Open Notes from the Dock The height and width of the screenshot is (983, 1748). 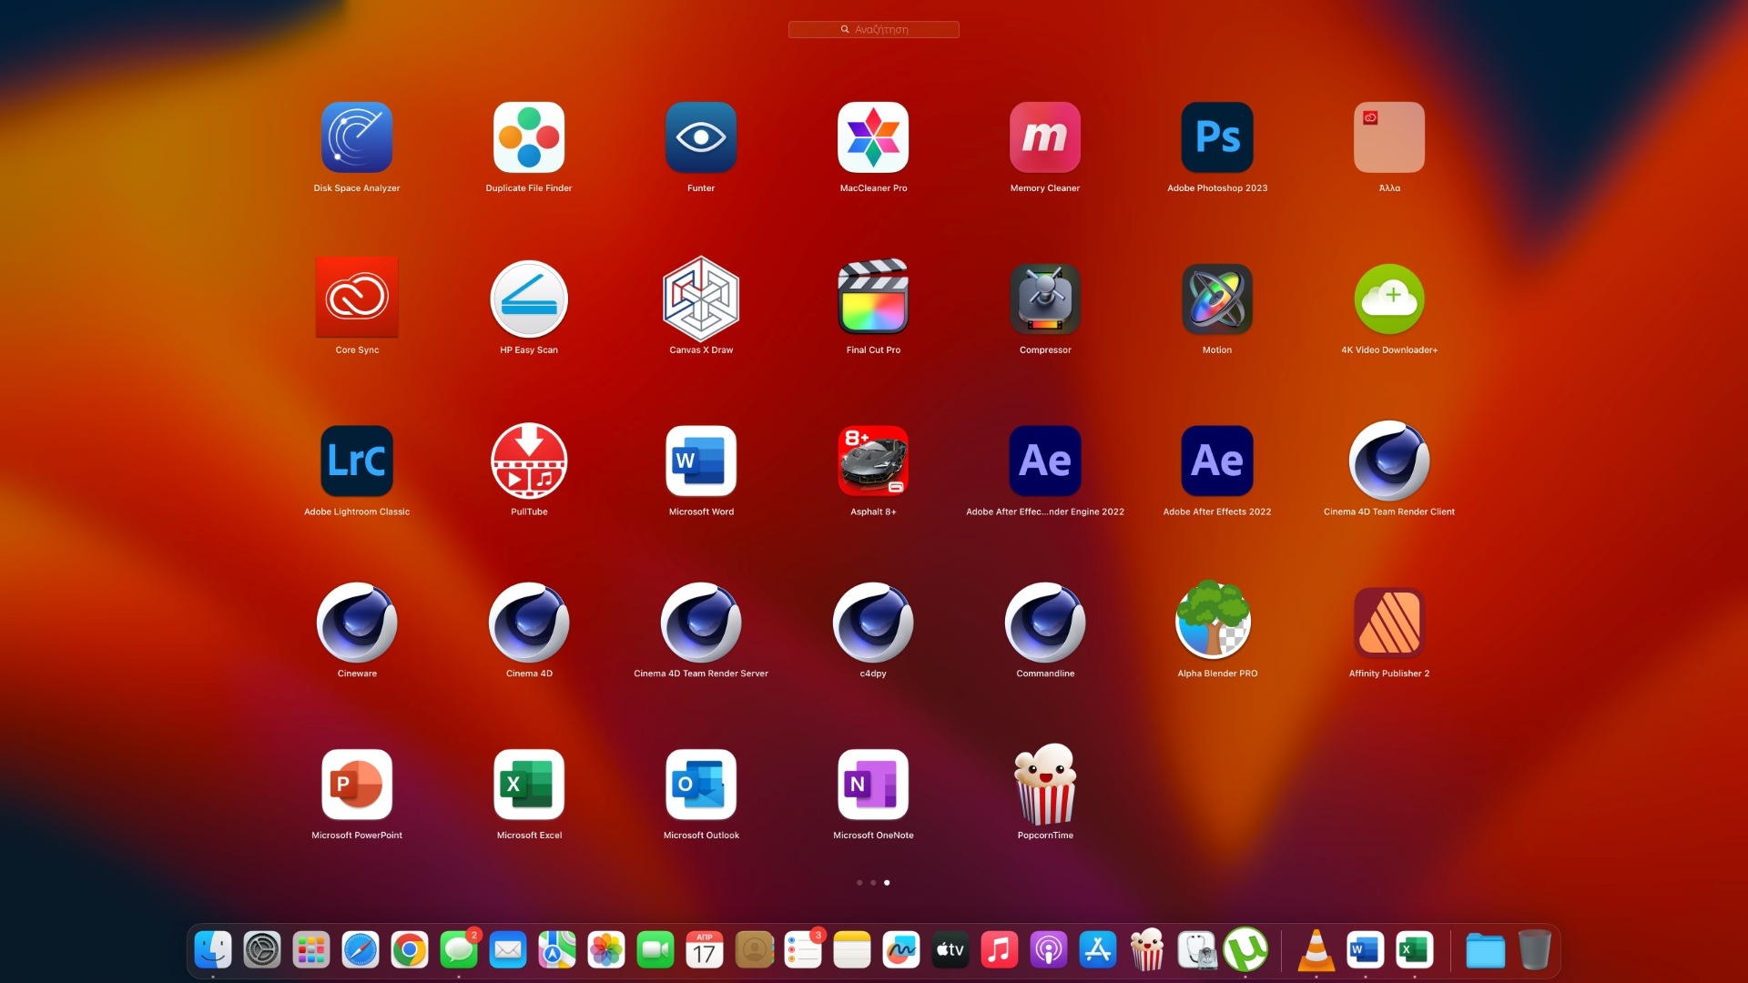[x=852, y=950]
